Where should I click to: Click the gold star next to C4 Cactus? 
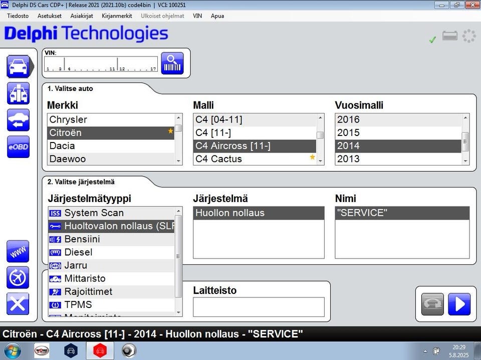[312, 157]
